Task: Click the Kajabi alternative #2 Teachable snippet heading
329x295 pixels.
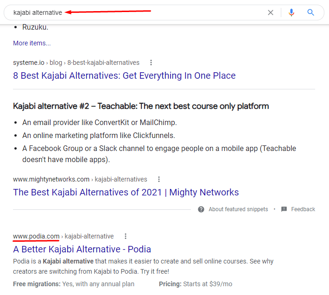Action: pyautogui.click(x=141, y=107)
